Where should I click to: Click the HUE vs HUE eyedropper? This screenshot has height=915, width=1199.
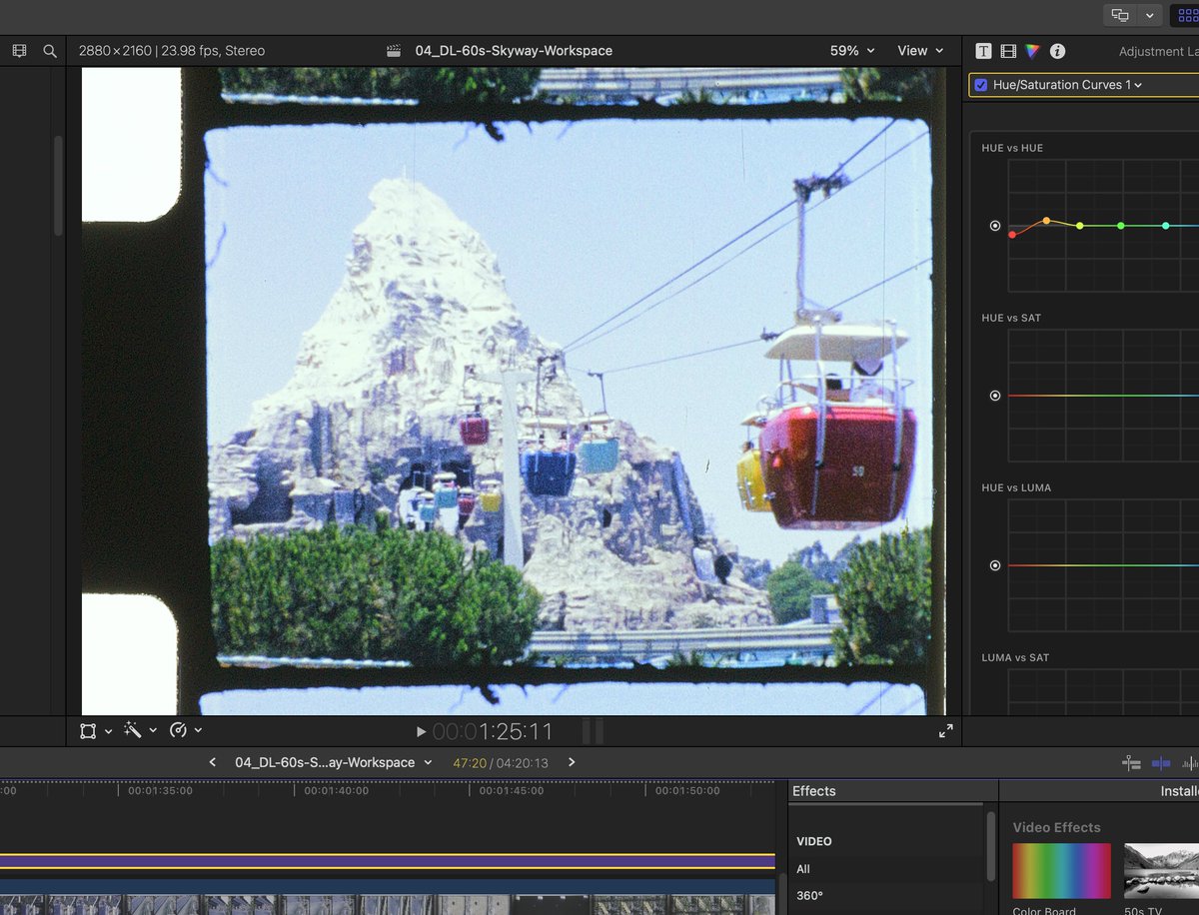click(x=995, y=226)
